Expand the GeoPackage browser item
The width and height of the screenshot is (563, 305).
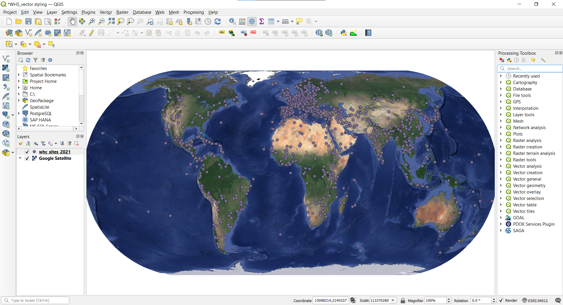(19, 101)
